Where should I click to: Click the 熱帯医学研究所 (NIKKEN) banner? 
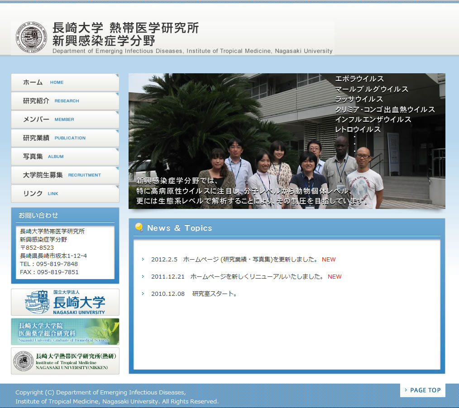click(x=65, y=361)
